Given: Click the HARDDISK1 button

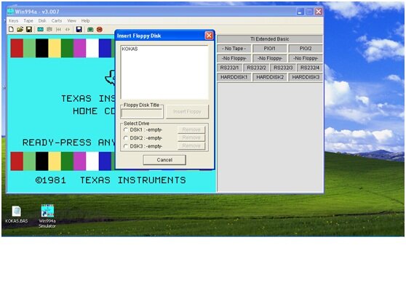Looking at the screenshot, I should point(234,77).
